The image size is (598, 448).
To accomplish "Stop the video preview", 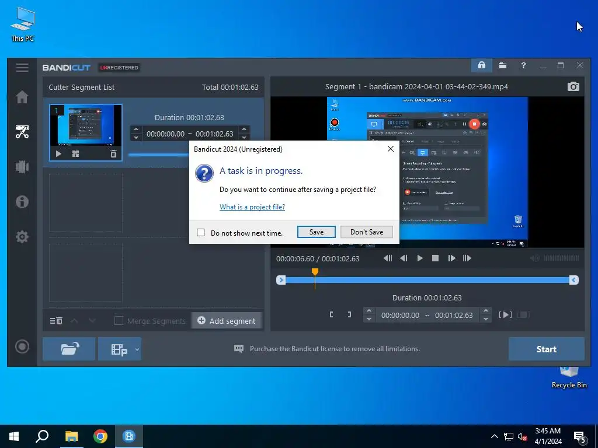I will click(x=435, y=258).
